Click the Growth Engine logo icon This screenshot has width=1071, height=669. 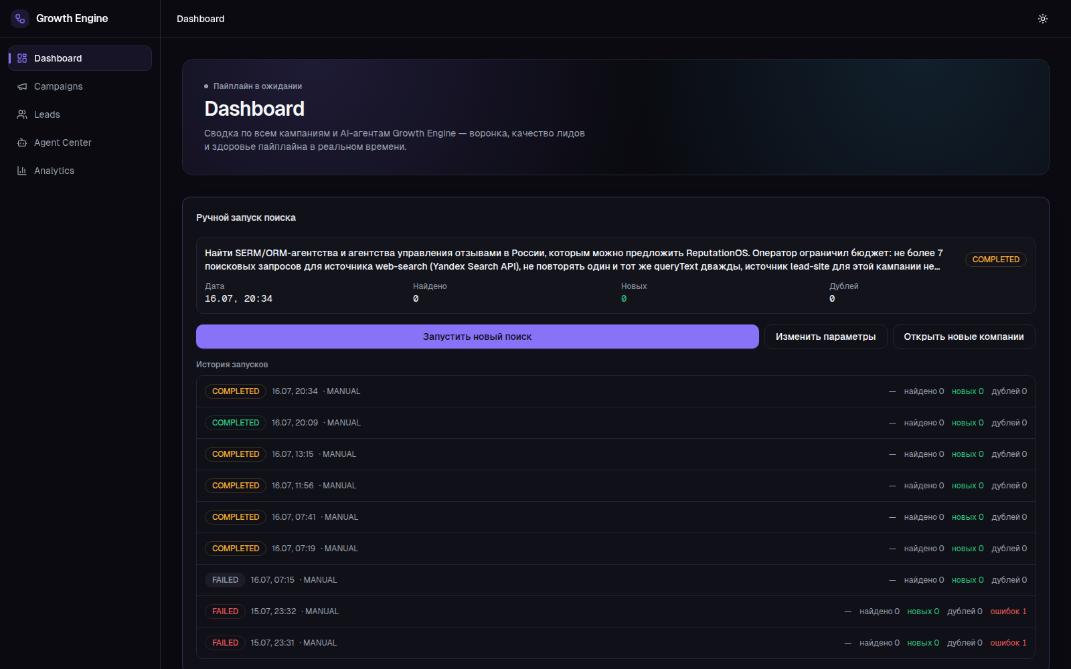click(x=20, y=19)
